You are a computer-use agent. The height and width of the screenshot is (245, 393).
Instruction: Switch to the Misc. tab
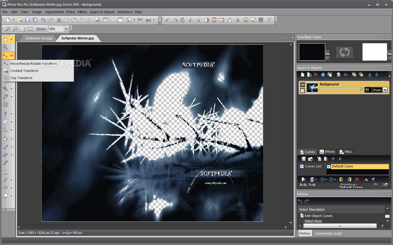click(346, 152)
